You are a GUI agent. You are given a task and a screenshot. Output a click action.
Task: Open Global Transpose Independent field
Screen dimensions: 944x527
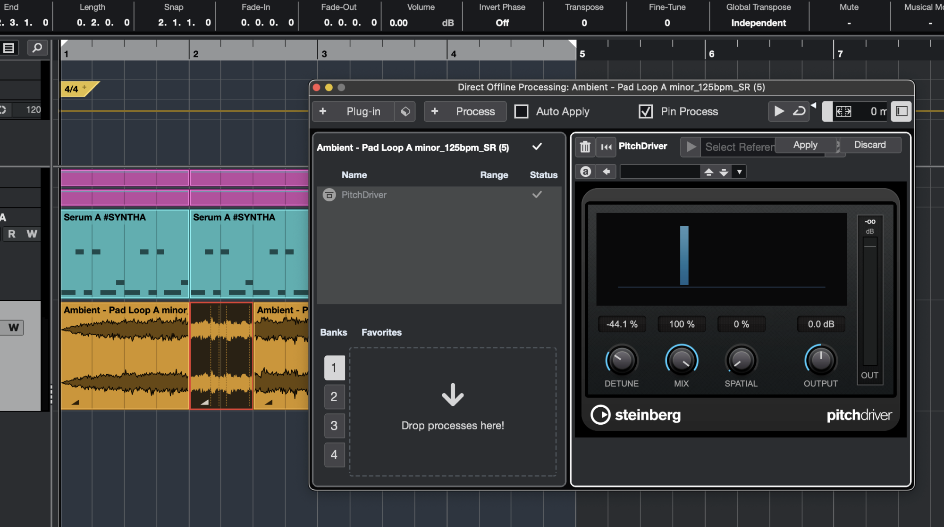click(758, 23)
